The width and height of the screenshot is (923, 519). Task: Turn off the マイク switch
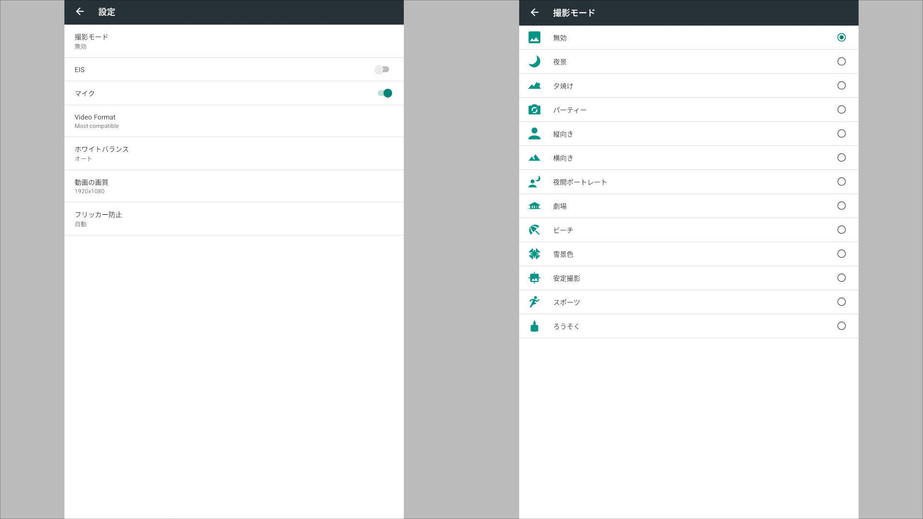click(x=385, y=93)
